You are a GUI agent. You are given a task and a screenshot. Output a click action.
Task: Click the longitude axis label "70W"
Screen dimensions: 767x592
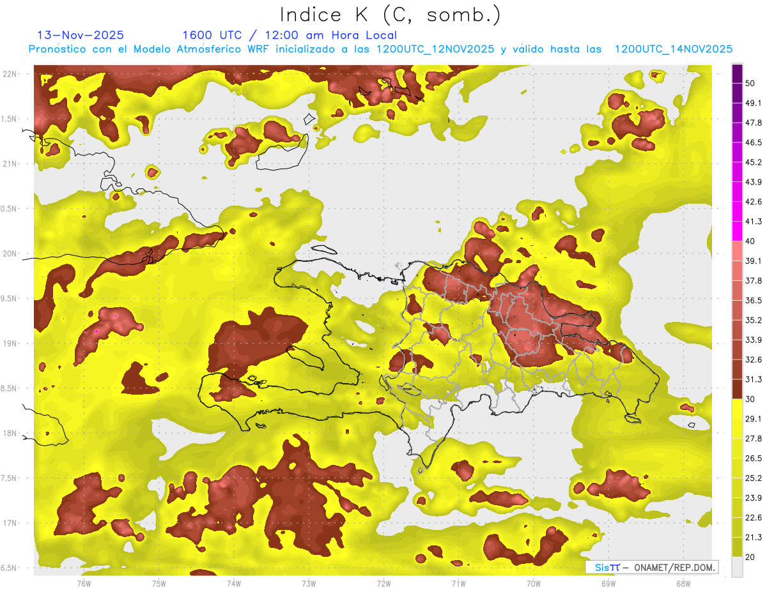click(534, 583)
